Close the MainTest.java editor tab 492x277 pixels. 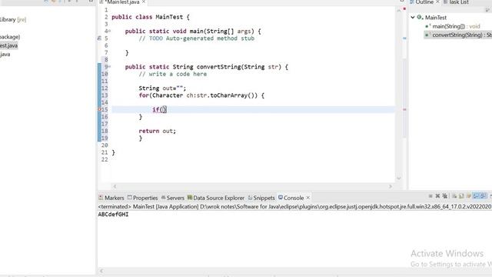144,2
